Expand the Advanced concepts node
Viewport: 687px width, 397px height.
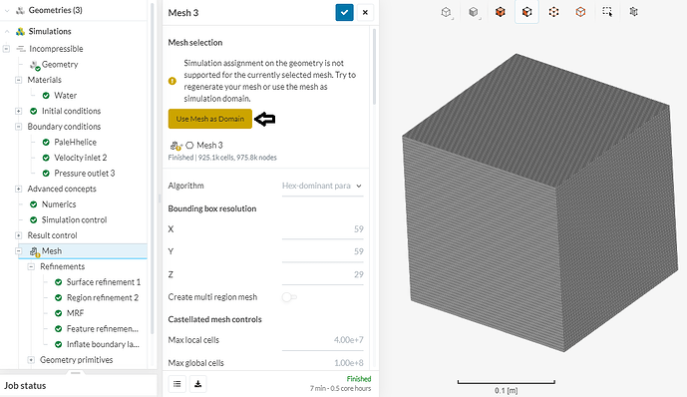point(18,189)
